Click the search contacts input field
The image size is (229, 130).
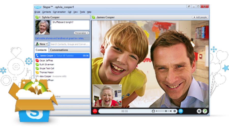[x=70, y=44]
